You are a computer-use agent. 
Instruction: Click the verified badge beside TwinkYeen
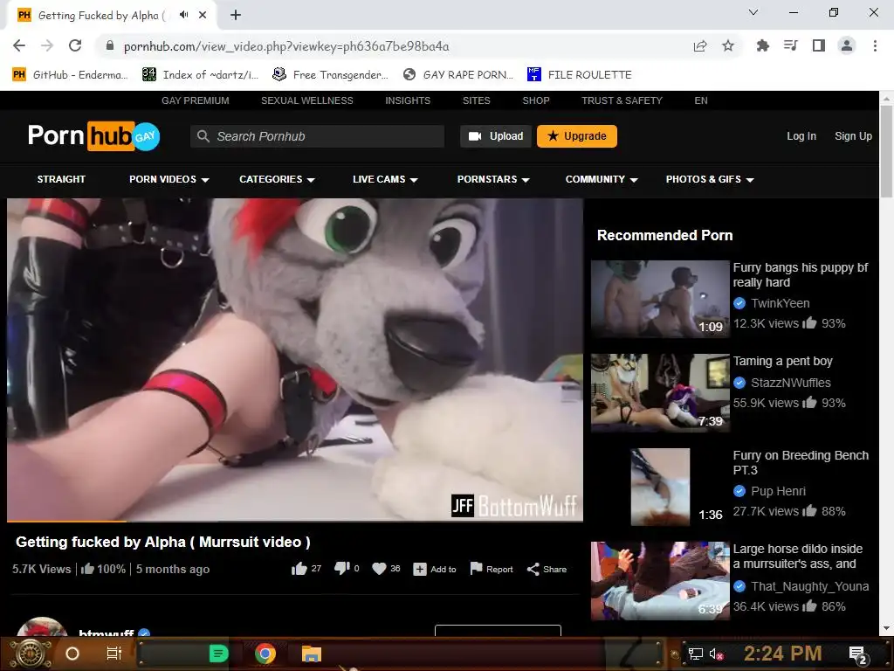[739, 303]
